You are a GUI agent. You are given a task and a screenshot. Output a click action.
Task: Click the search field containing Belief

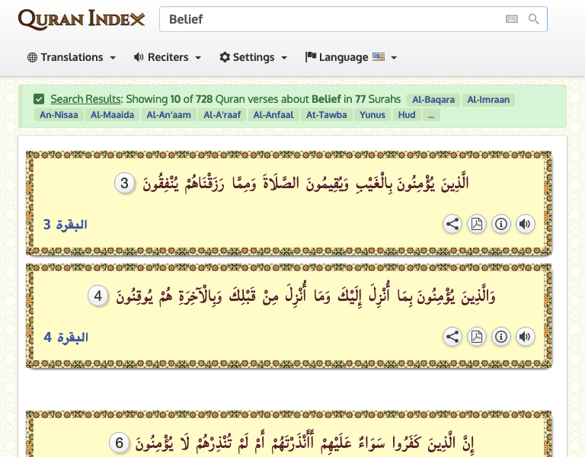pyautogui.click(x=328, y=19)
